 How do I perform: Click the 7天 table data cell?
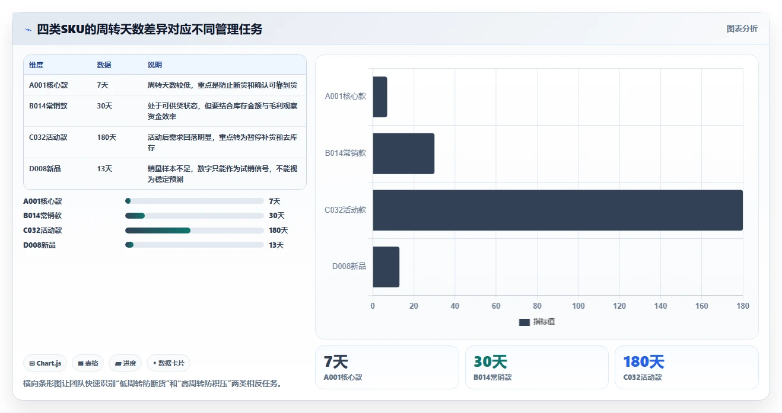coord(103,85)
